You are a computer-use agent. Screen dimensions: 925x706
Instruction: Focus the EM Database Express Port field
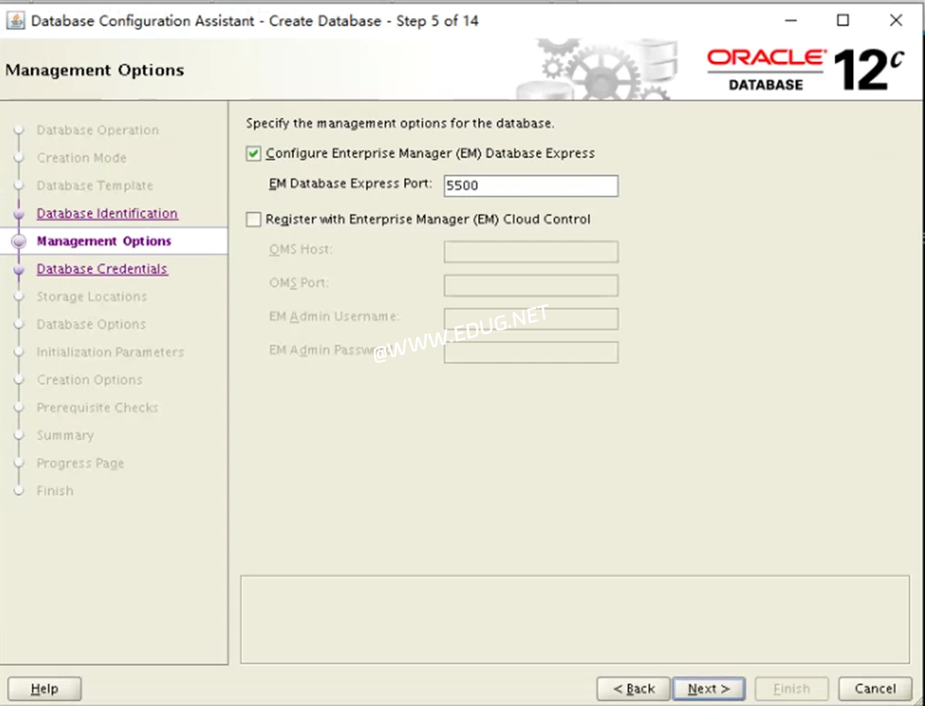(531, 186)
